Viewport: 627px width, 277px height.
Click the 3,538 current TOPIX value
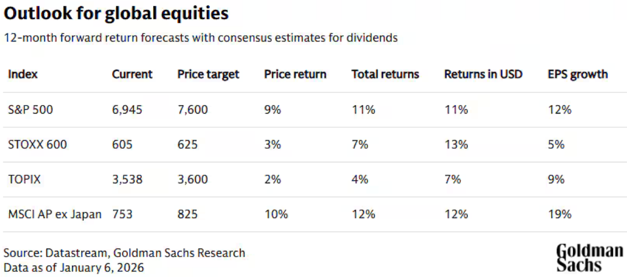(x=127, y=179)
